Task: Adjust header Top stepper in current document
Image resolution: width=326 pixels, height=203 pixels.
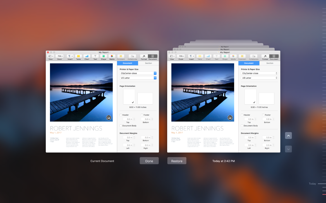Action: [134, 119]
